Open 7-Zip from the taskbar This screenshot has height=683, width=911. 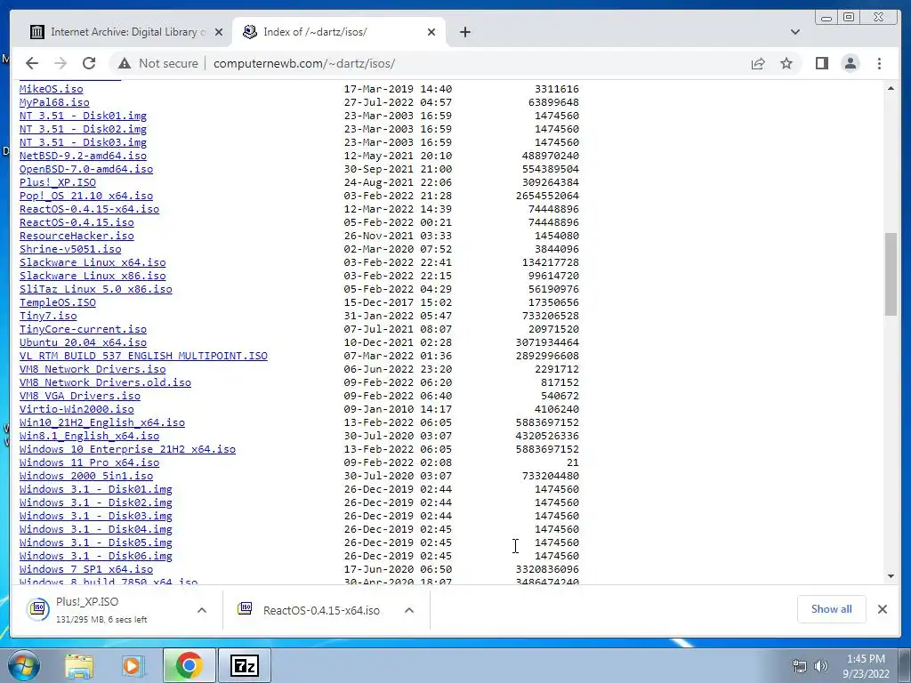point(244,665)
